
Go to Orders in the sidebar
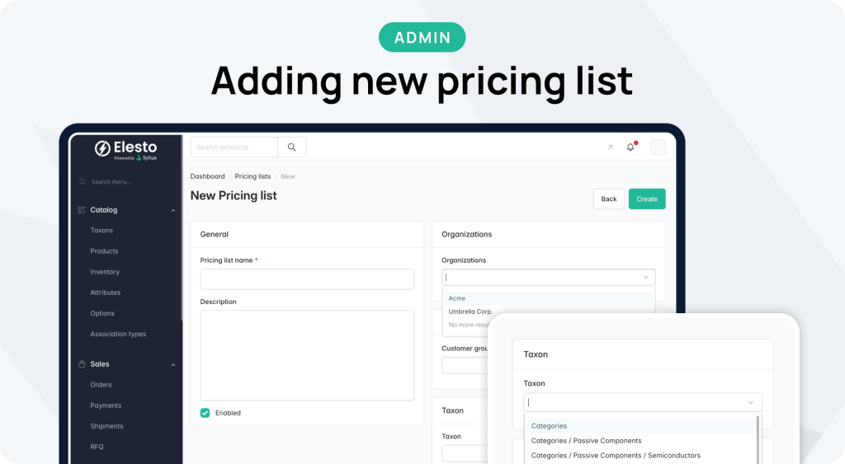[101, 385]
